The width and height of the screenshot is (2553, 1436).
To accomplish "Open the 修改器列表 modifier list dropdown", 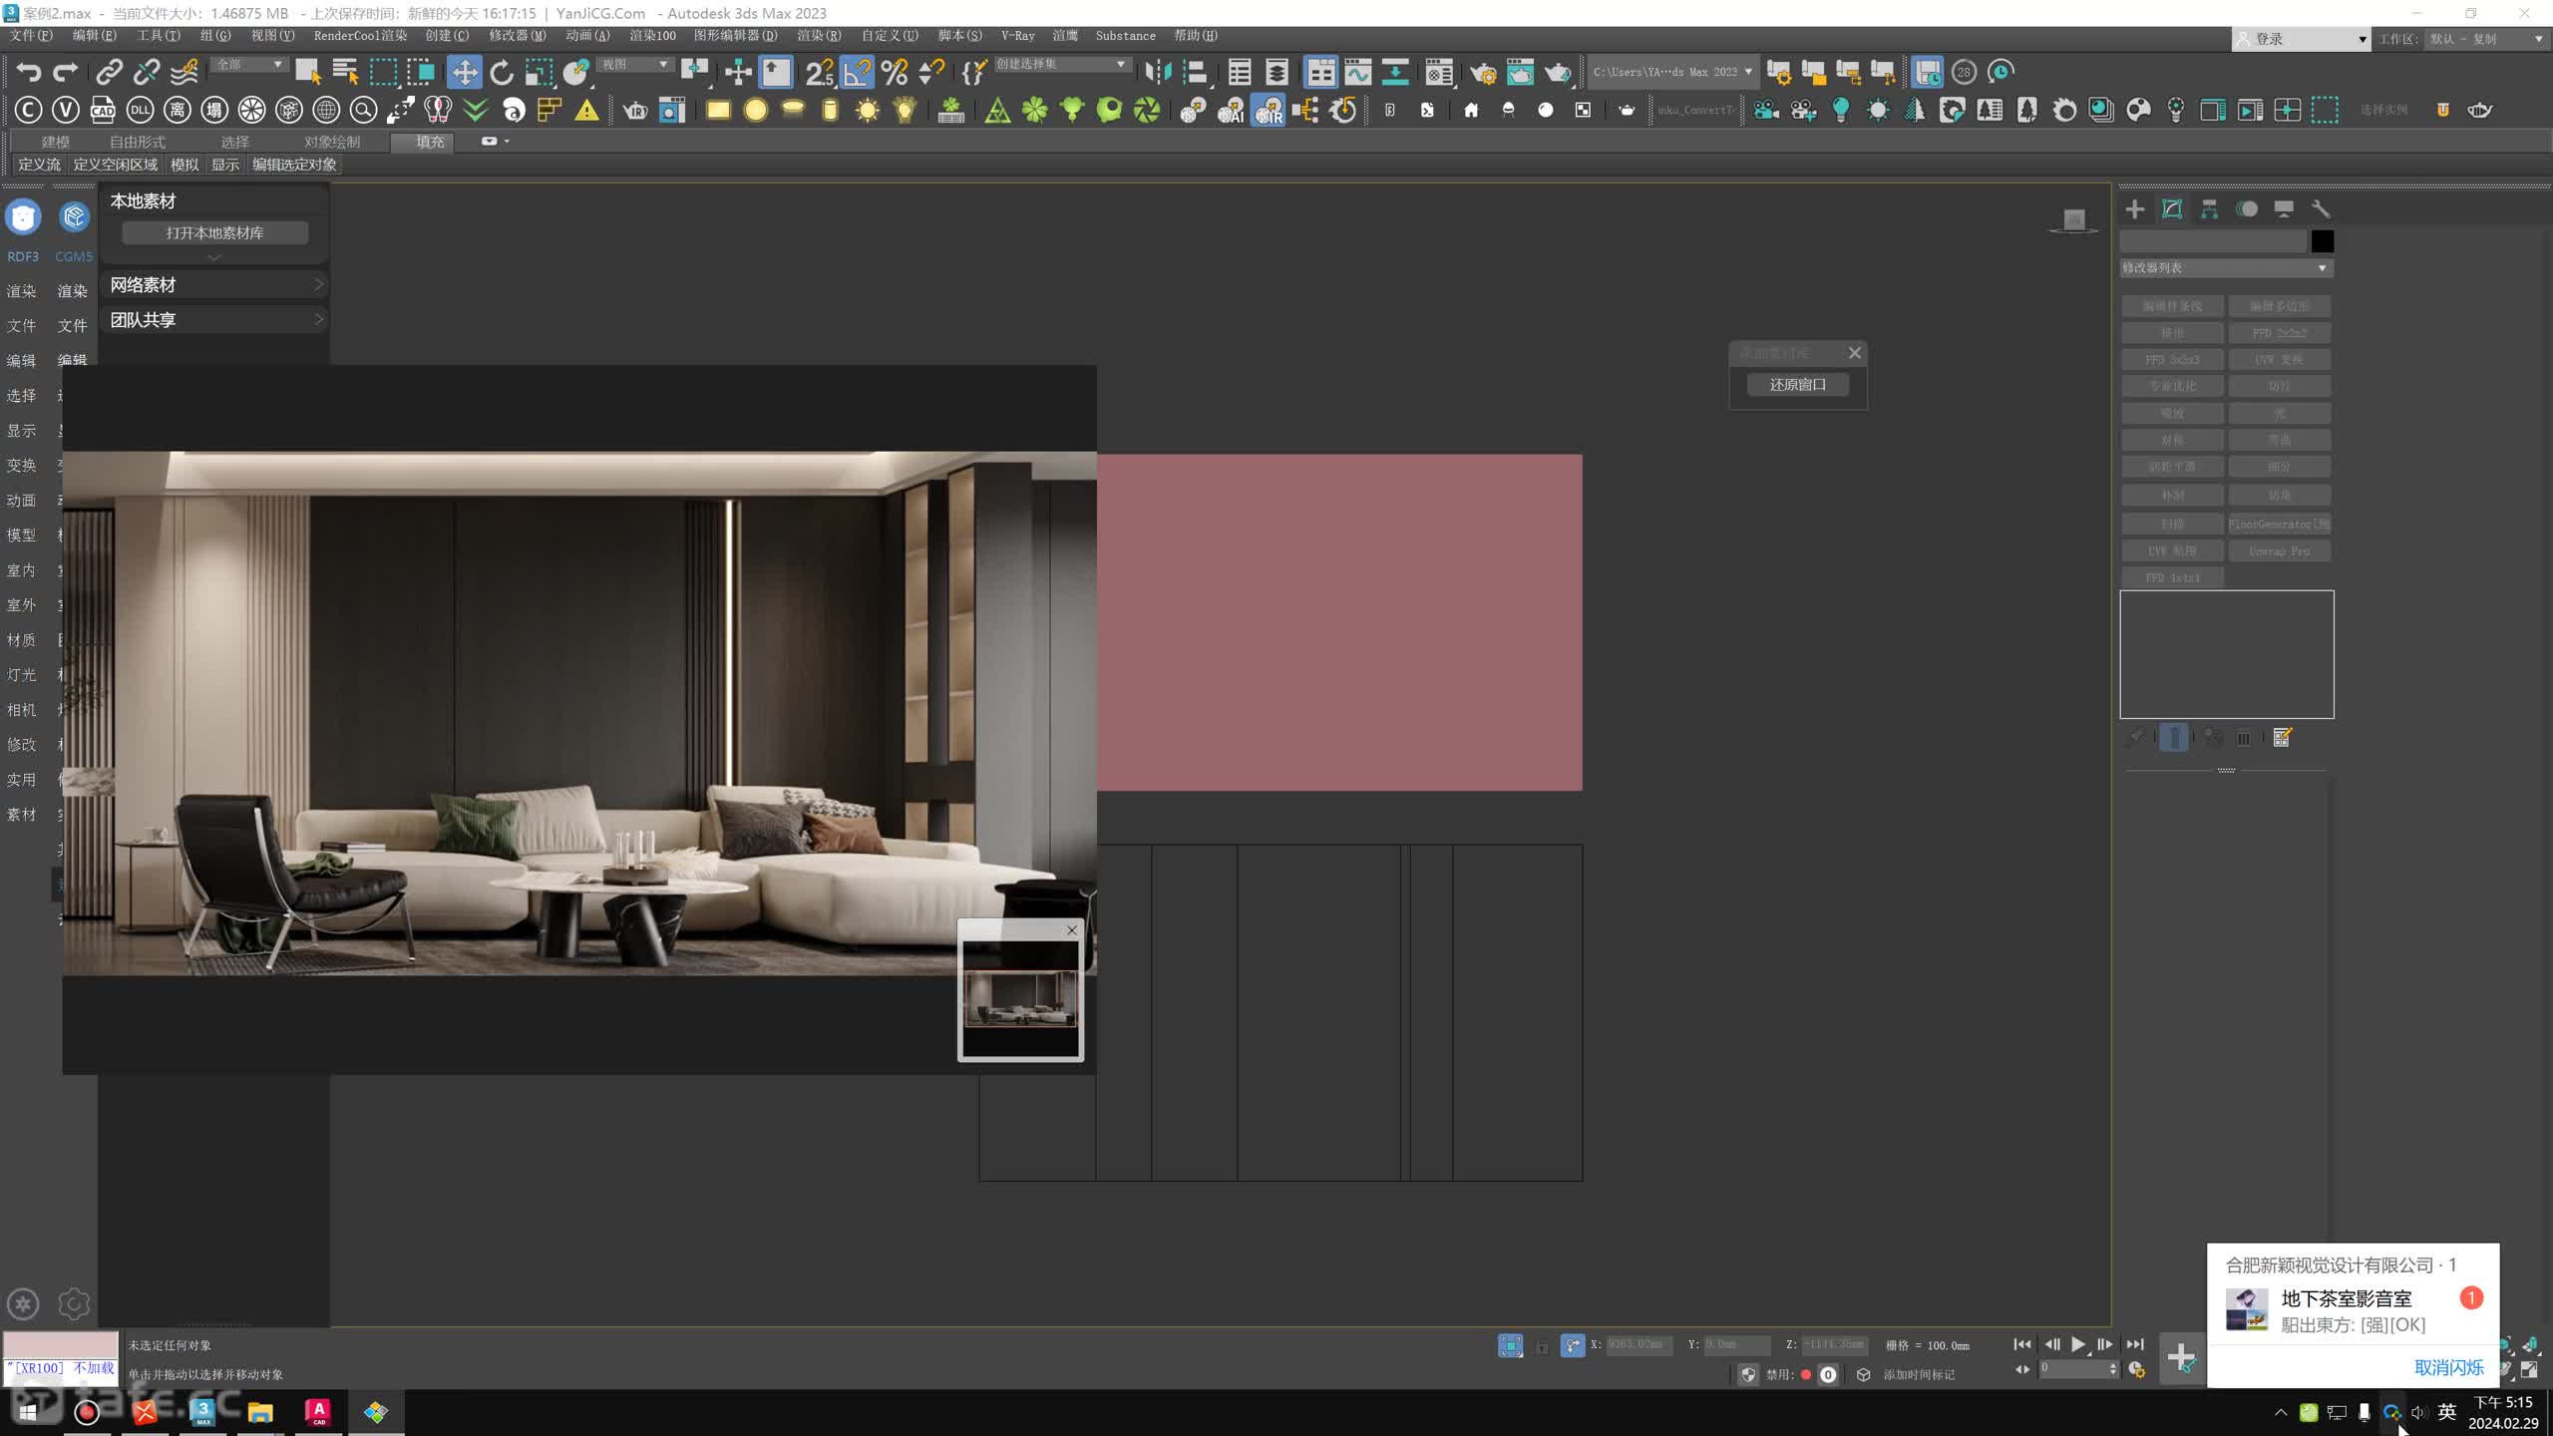I will pos(2225,268).
